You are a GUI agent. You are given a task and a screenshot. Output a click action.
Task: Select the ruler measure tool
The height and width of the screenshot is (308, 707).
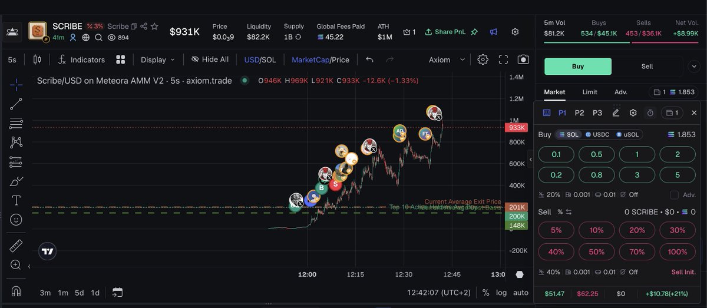click(16, 246)
